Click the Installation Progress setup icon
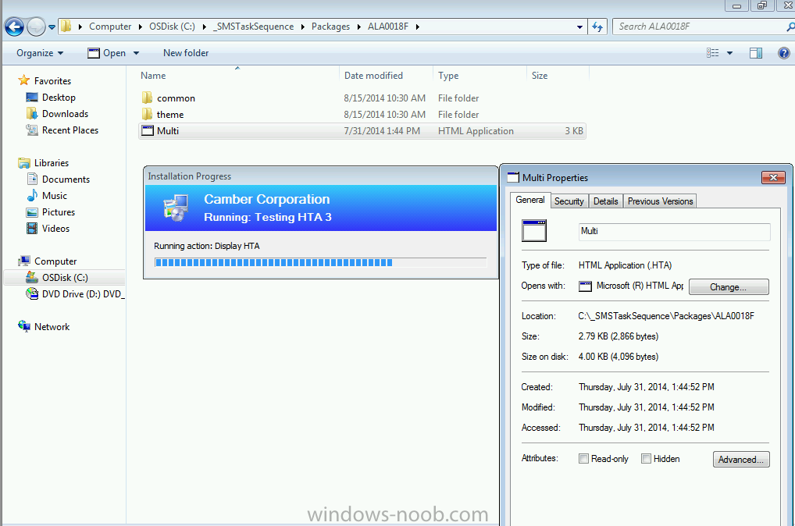Viewport: 795px width, 526px height. tap(176, 208)
